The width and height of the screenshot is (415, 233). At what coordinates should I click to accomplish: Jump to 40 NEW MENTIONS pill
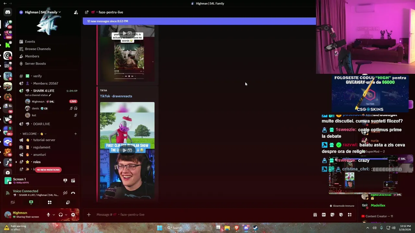click(x=48, y=170)
